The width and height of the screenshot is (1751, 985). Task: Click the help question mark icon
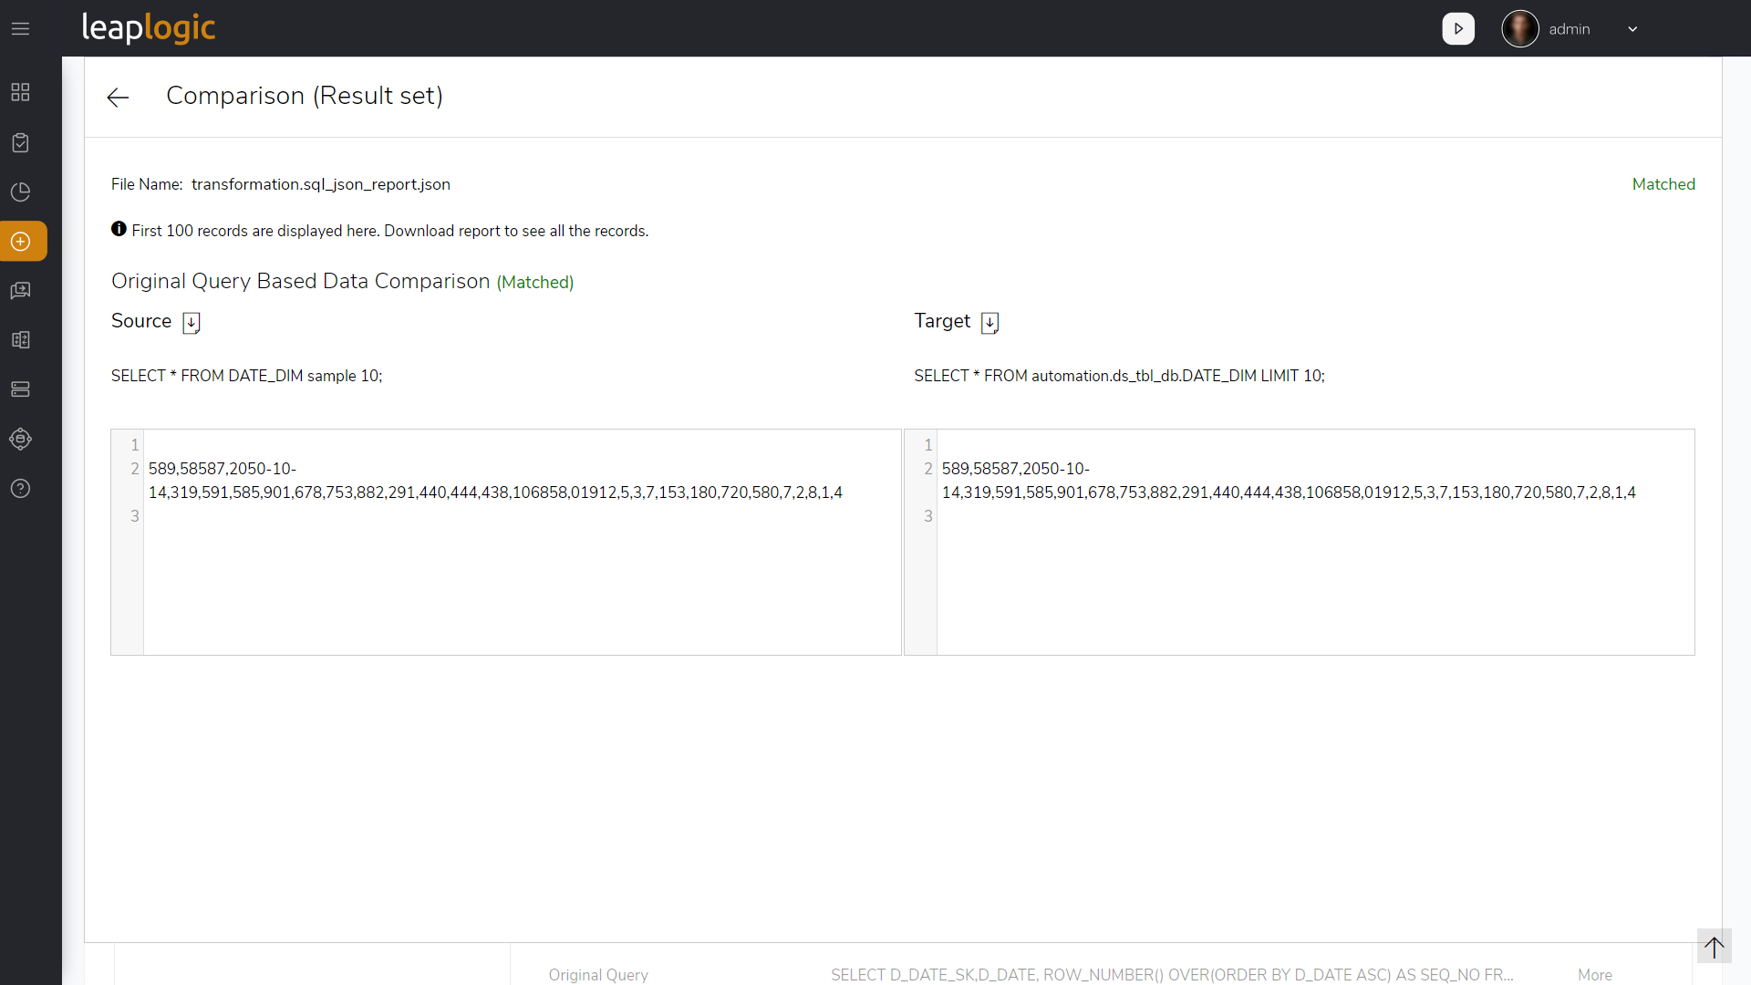point(19,488)
